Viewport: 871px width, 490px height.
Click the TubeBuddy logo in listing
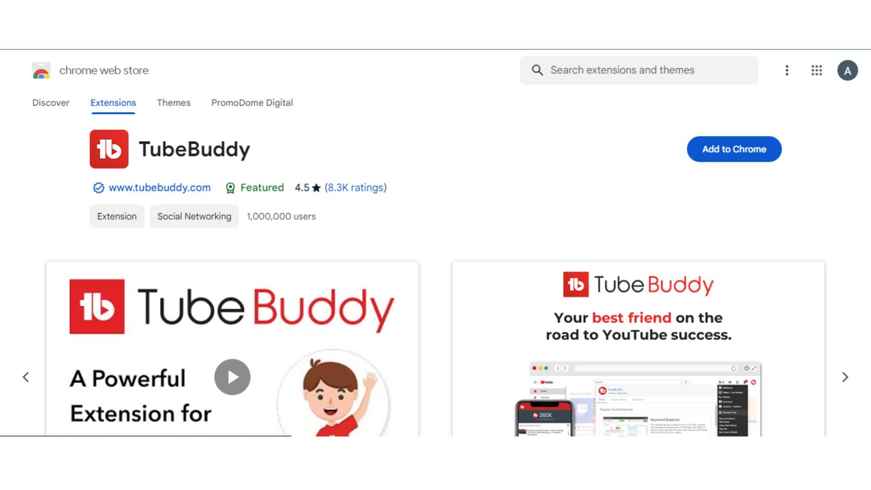[x=109, y=148]
